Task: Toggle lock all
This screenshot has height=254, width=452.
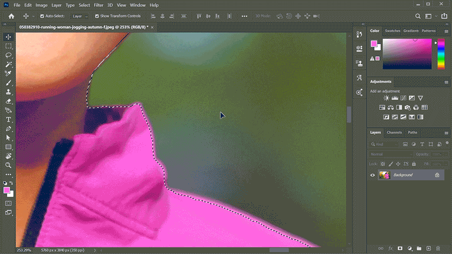Action: point(413,164)
